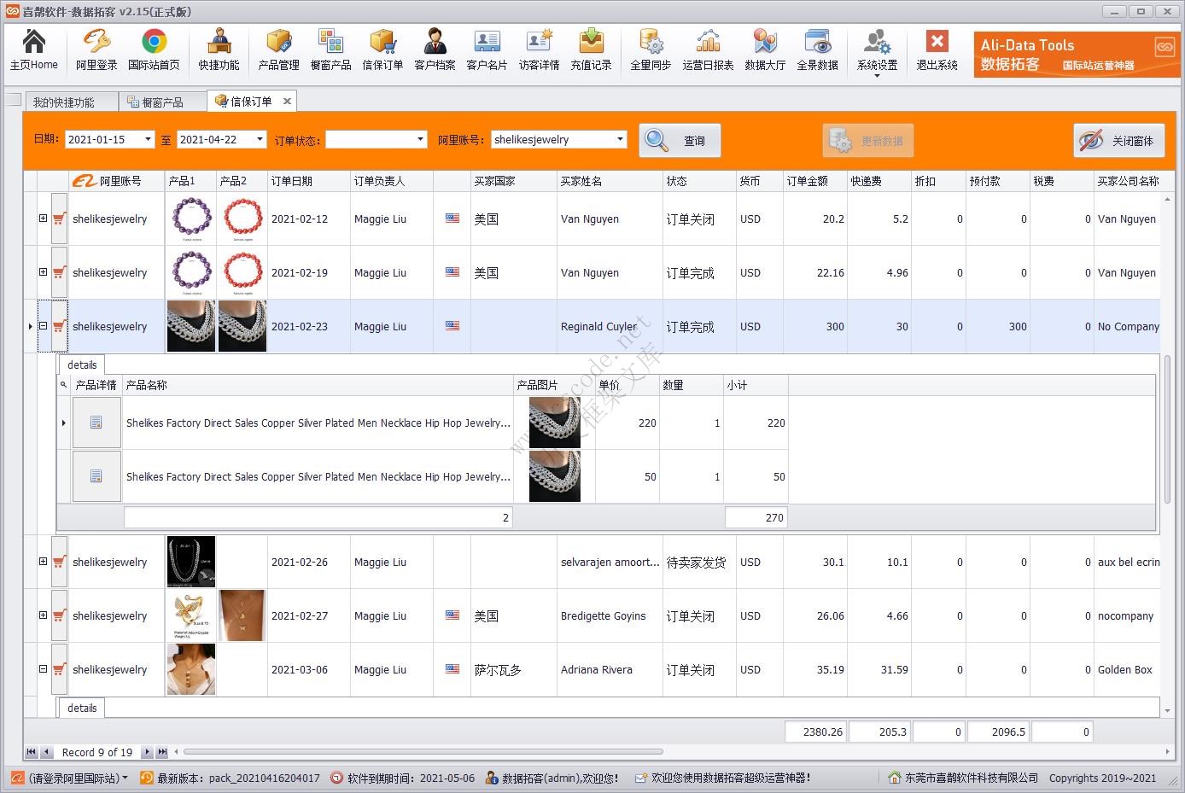
Task: Go to last record navigation arrow
Action: 162,752
